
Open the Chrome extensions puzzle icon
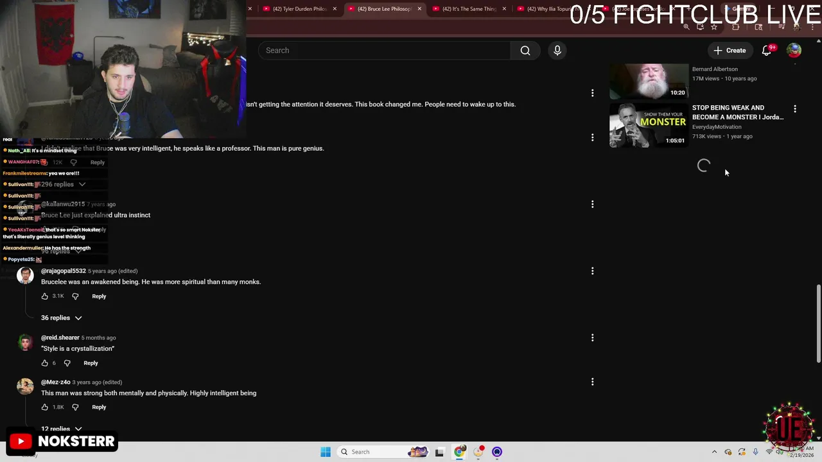pyautogui.click(x=736, y=27)
